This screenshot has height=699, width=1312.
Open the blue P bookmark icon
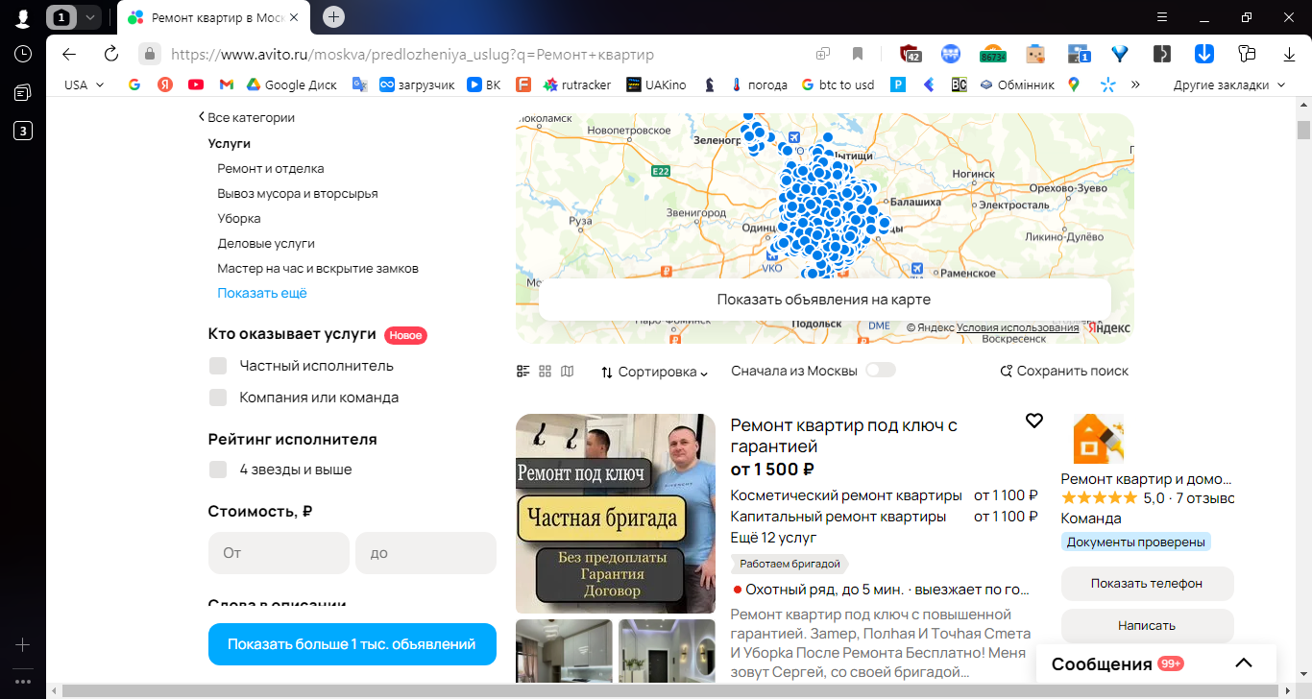click(x=898, y=84)
